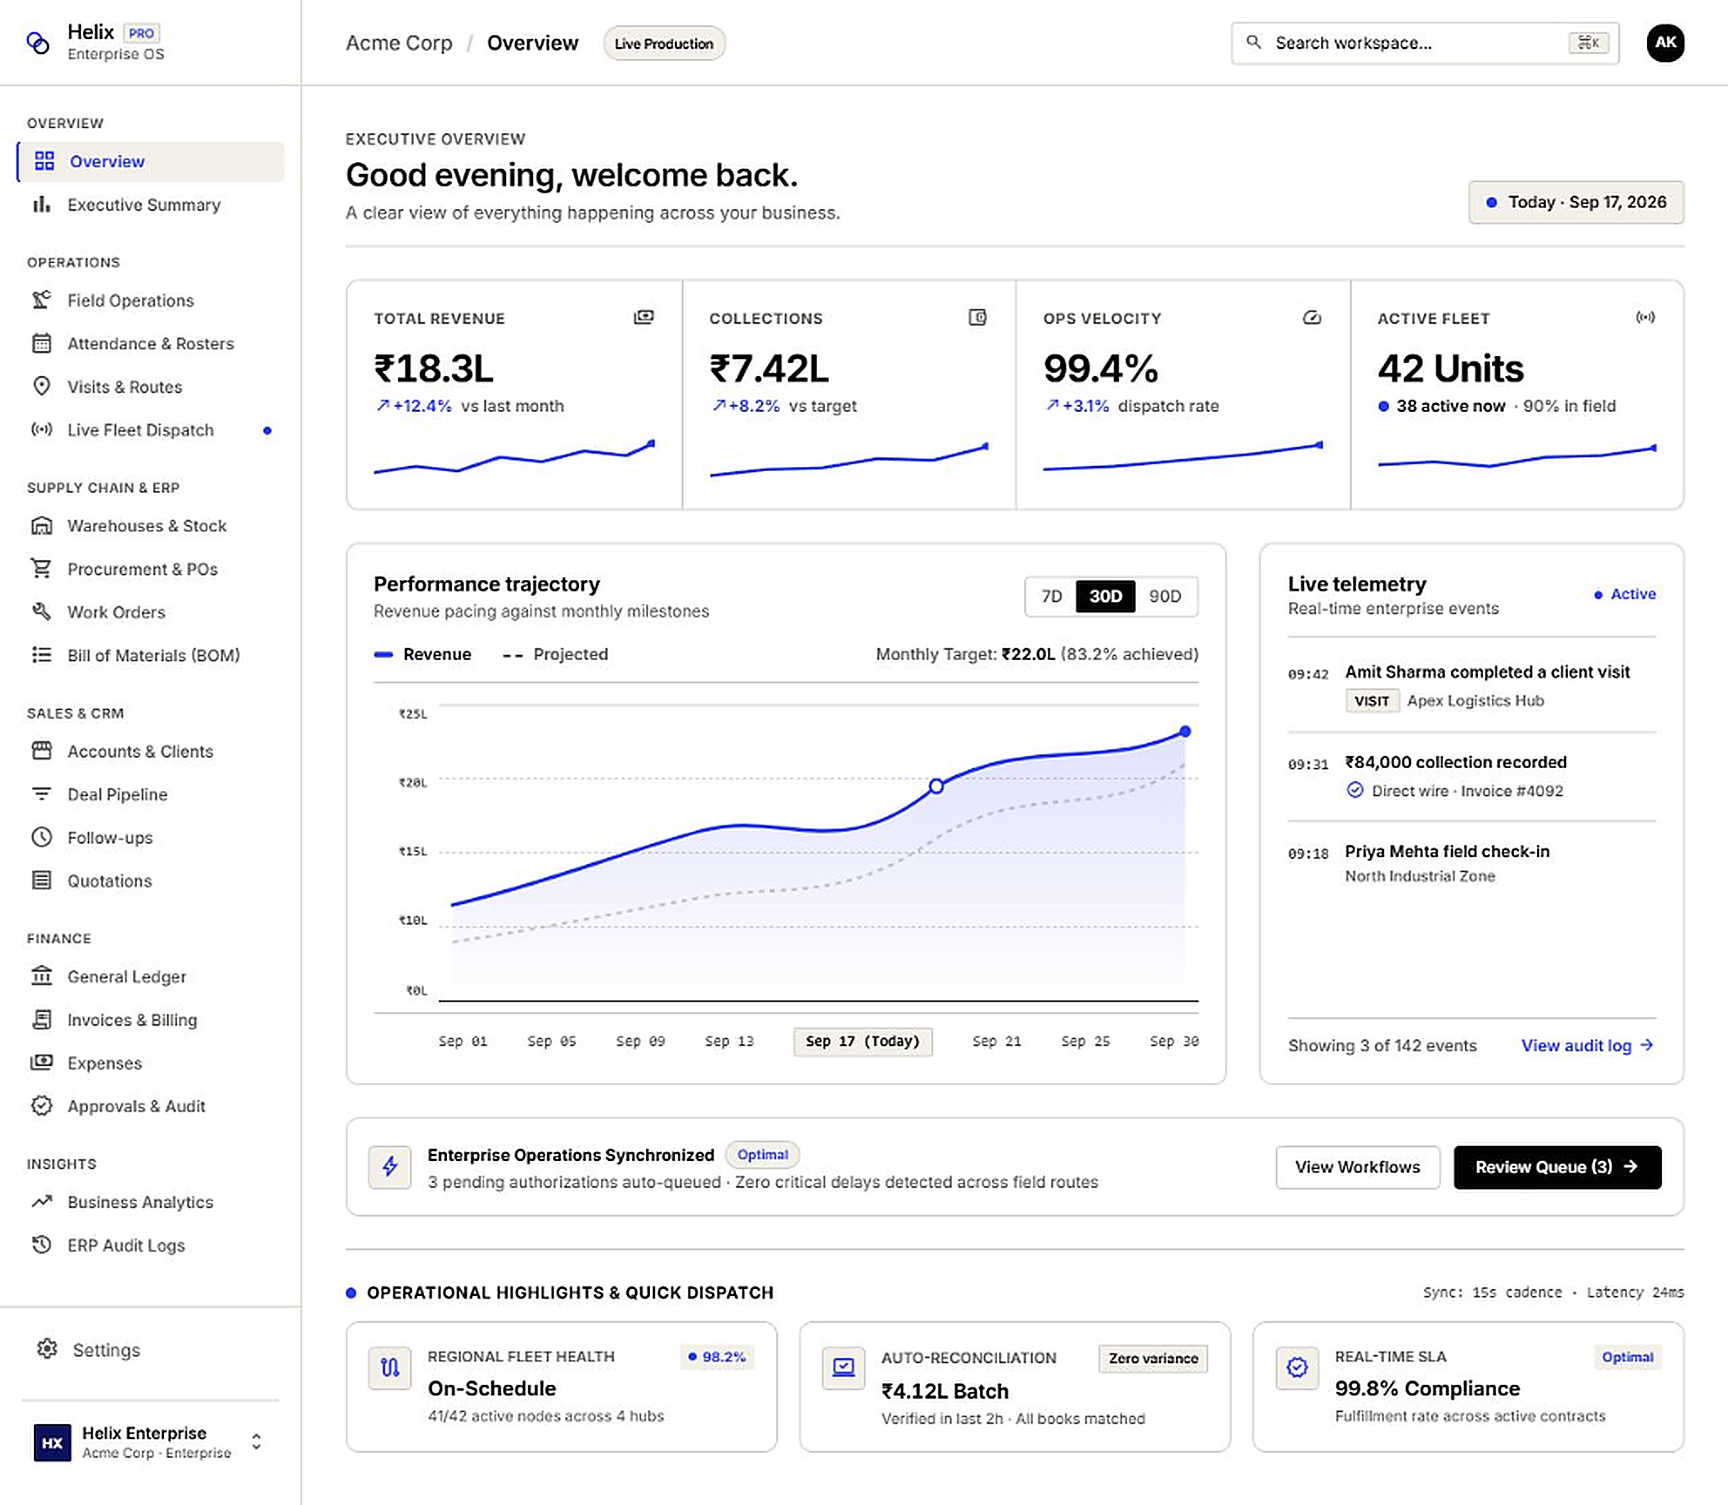Image resolution: width=1728 pixels, height=1505 pixels.
Task: Select Overview in the sidebar
Action: point(150,161)
